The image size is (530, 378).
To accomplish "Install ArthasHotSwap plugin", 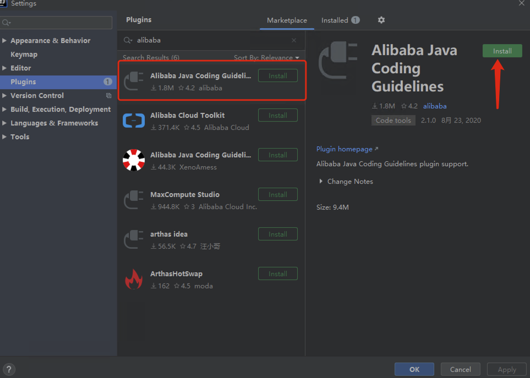I will 278,273.
